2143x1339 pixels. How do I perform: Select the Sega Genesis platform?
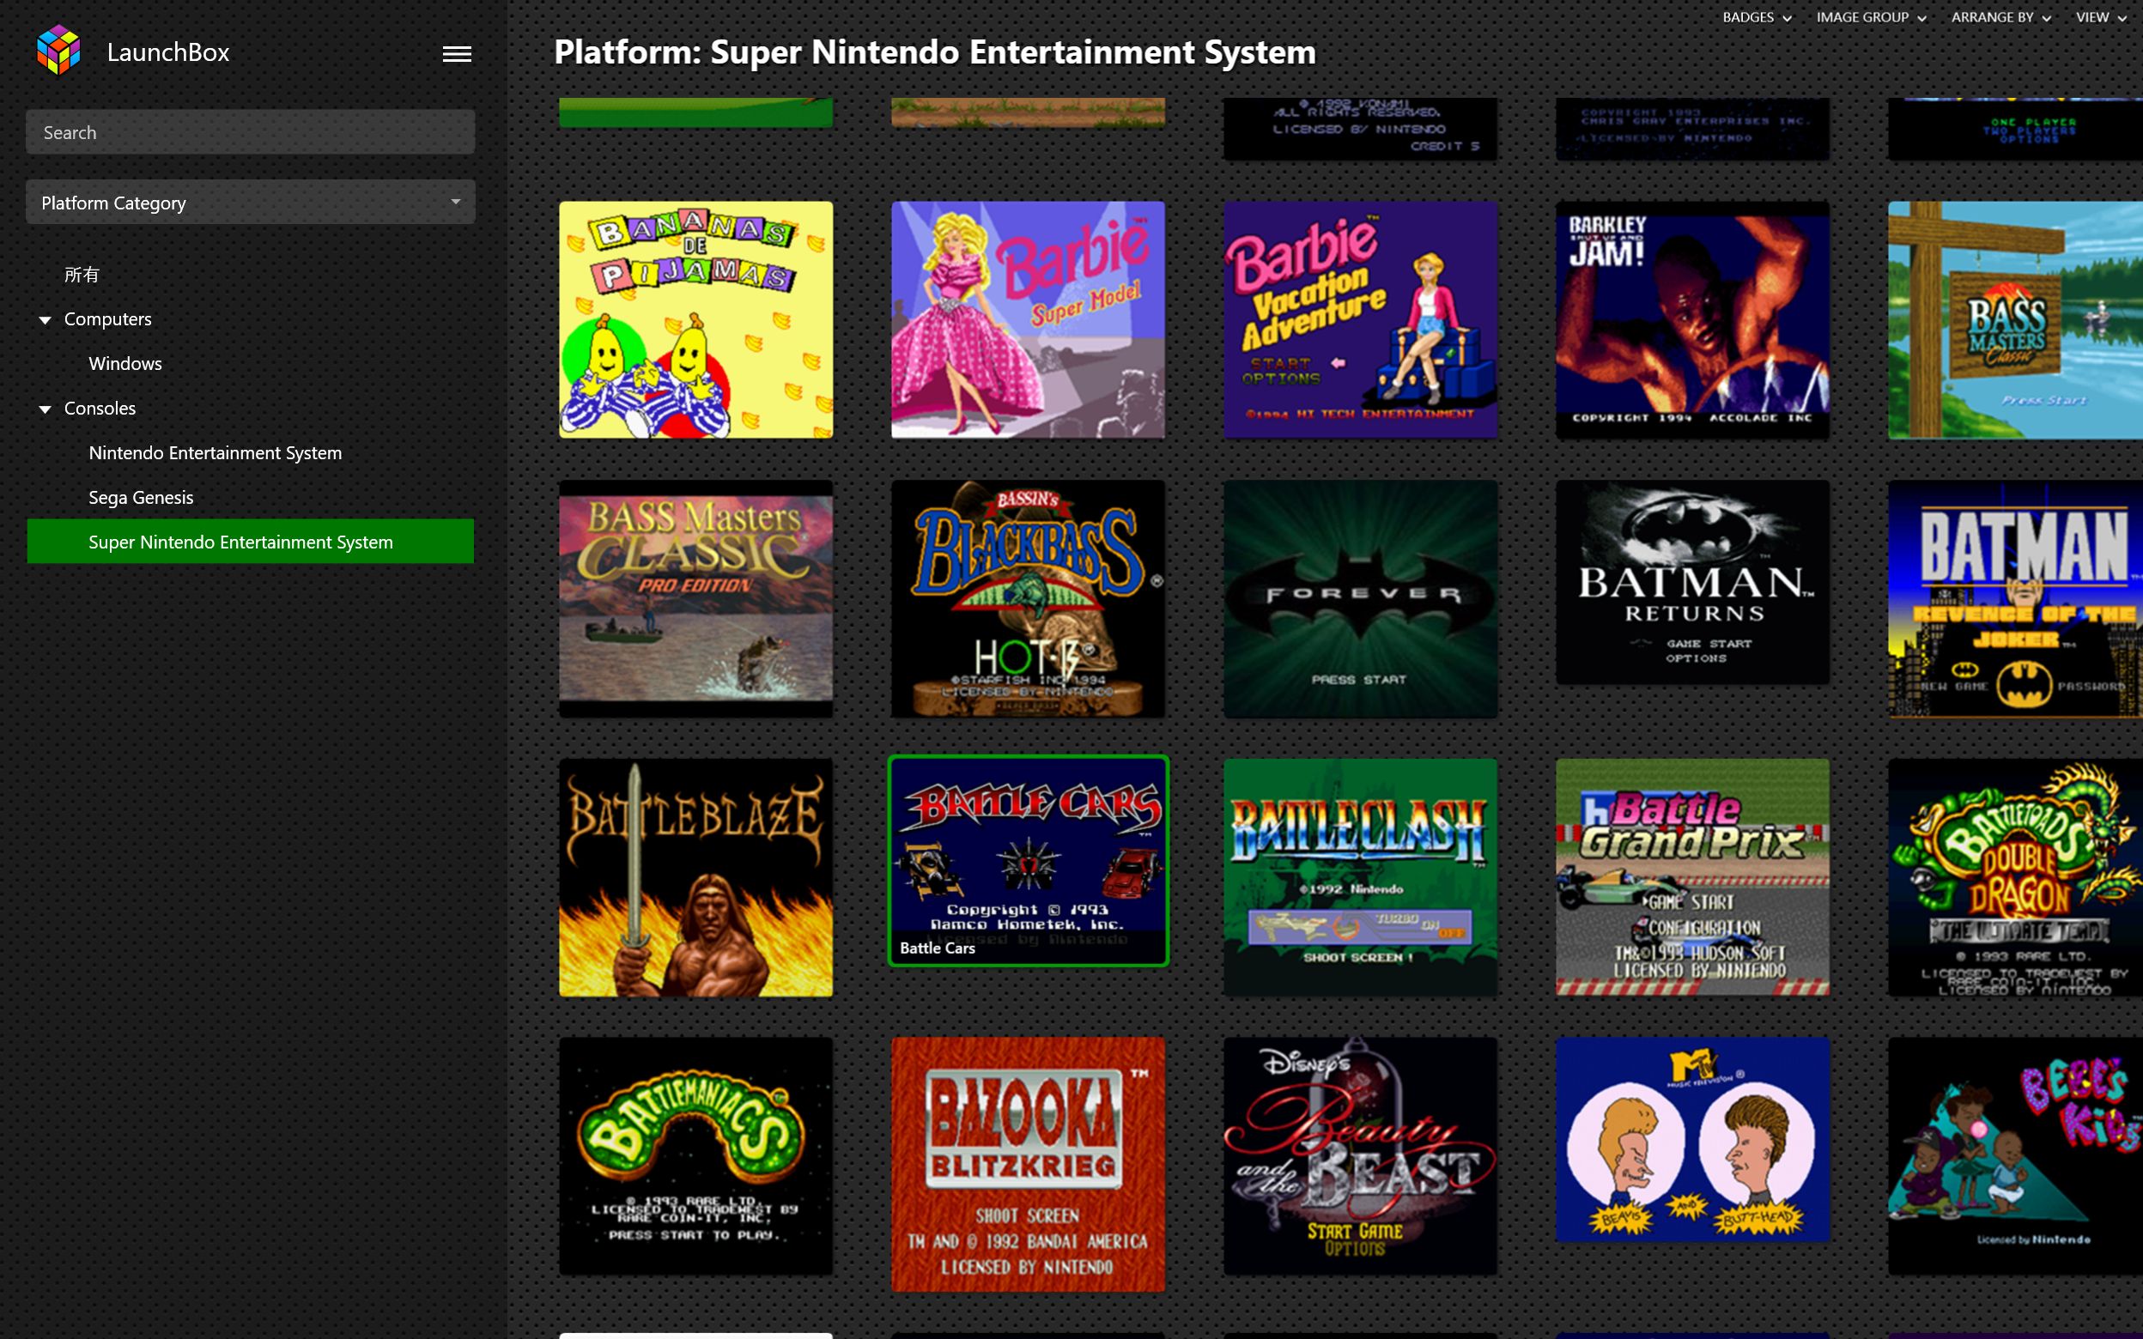pos(140,497)
